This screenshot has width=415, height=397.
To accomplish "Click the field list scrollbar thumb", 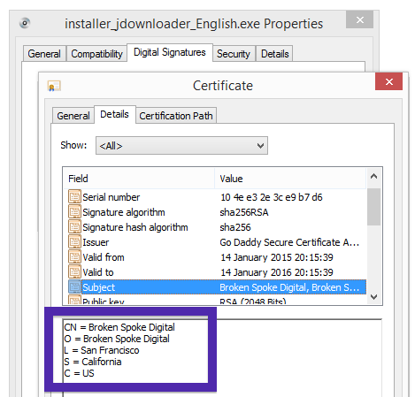I will (373, 207).
